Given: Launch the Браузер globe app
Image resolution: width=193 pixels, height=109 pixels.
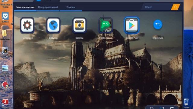Looking at the screenshot, I should coord(53,25).
